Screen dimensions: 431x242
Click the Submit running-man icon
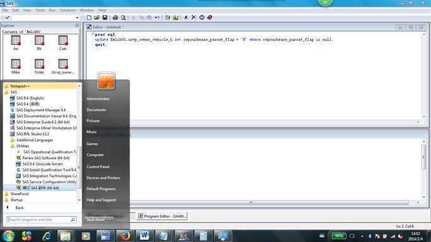[186, 18]
